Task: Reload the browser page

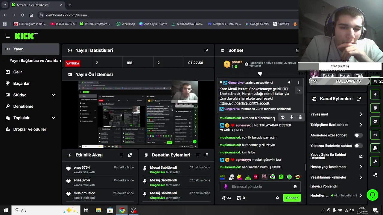Action: (x=22, y=15)
